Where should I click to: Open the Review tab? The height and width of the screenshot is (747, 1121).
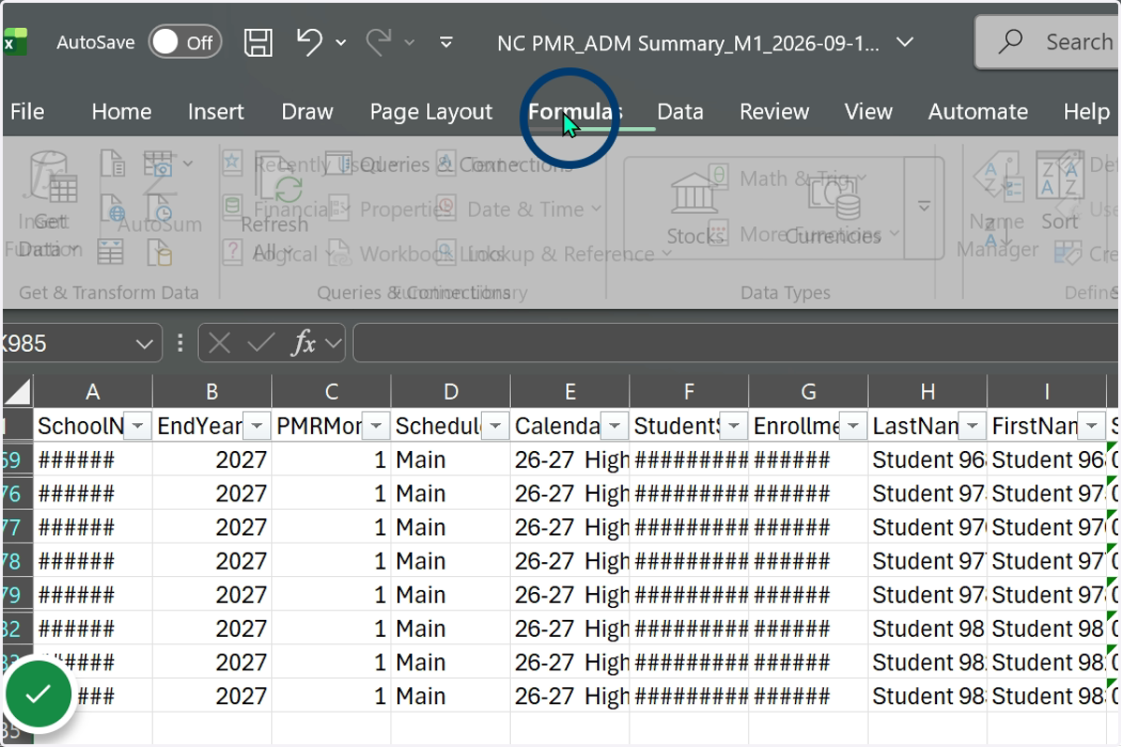point(774,111)
